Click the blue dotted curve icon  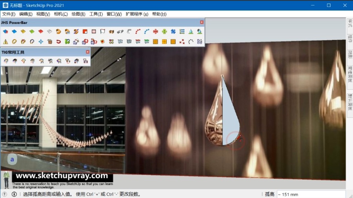point(147,31)
